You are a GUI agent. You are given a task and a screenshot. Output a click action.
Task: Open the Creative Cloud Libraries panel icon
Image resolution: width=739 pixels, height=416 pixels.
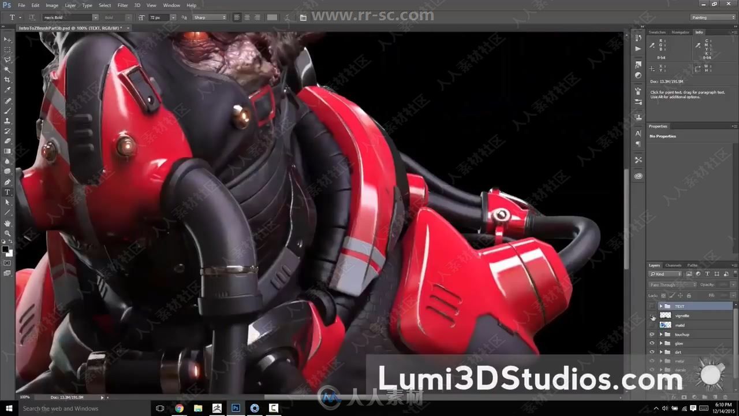638,176
